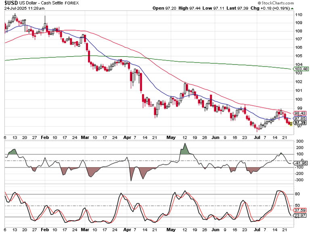Screen dimensions: 310x232
Task: Select the Apr label on the date axis
Action: [128, 137]
